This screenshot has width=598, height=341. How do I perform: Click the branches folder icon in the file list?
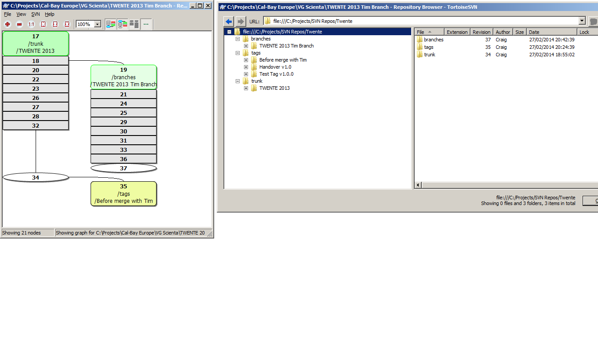(420, 40)
